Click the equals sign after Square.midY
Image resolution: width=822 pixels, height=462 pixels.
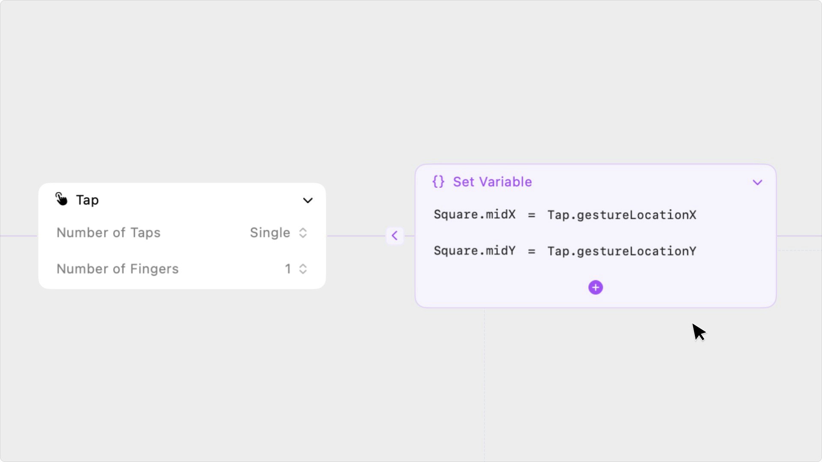click(531, 252)
